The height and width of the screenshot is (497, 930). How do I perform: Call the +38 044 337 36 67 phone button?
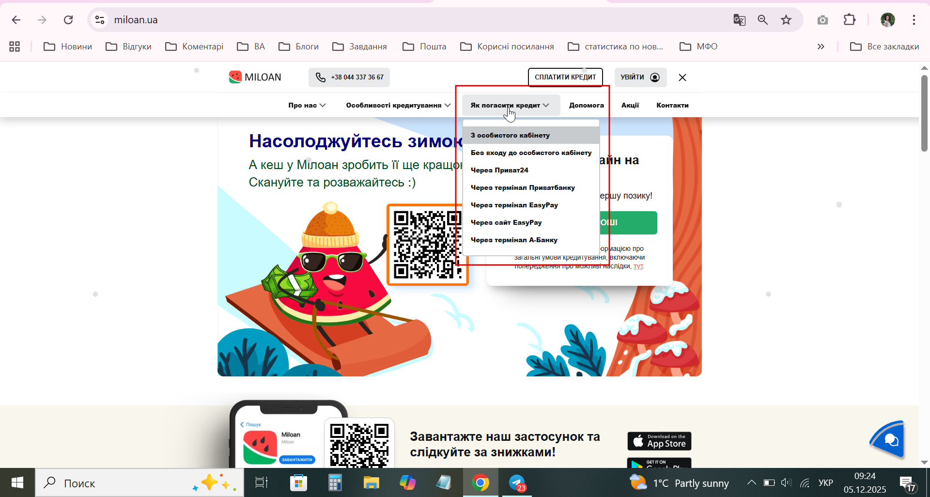[349, 77]
